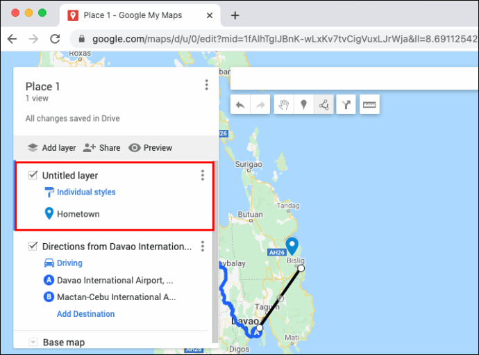Open a new browser tab
The height and width of the screenshot is (355, 479).
point(235,15)
